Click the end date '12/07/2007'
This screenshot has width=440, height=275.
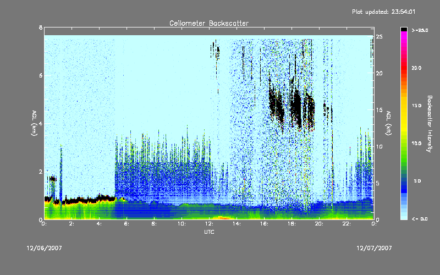click(374, 248)
